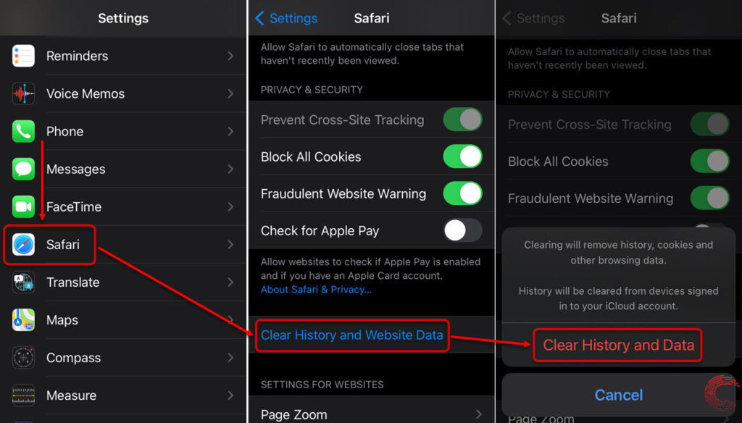Toggle Fraudulent Website Warning in middle panel
Viewport: 742px width, 423px height.
pos(462,193)
